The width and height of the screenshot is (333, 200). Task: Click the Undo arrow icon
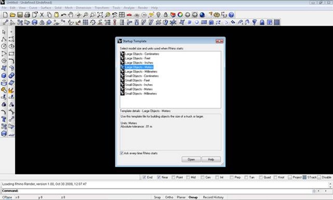coord(63,15)
